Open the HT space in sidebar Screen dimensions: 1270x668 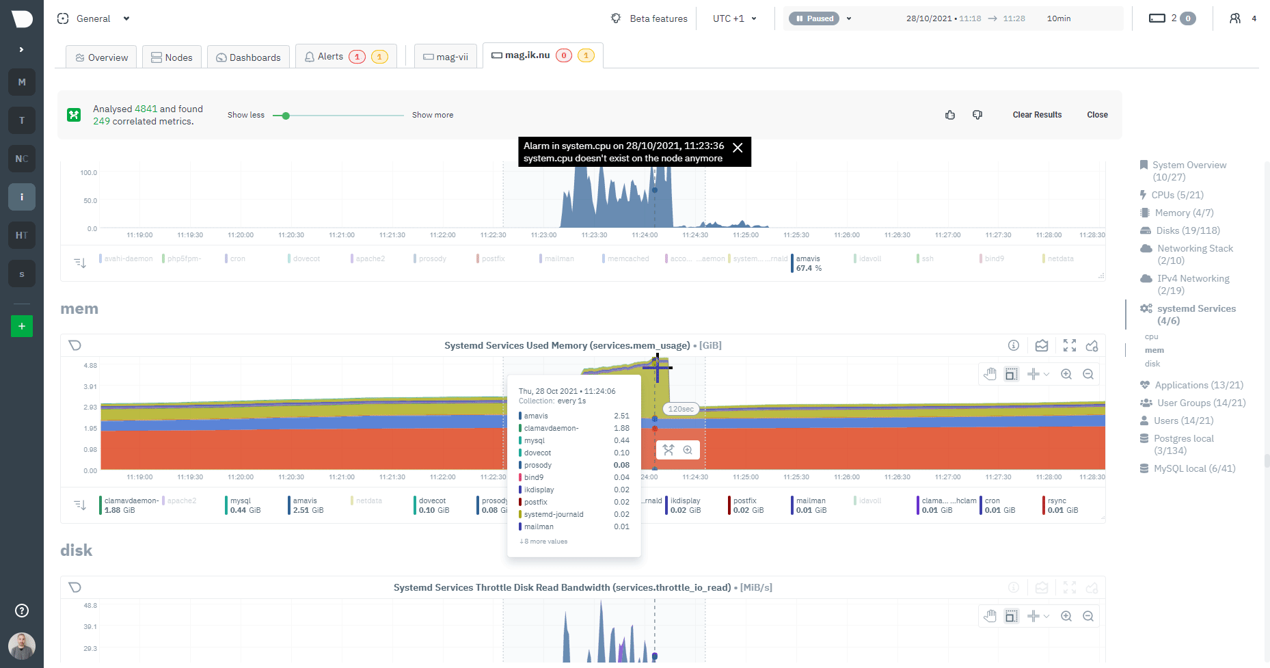click(22, 235)
